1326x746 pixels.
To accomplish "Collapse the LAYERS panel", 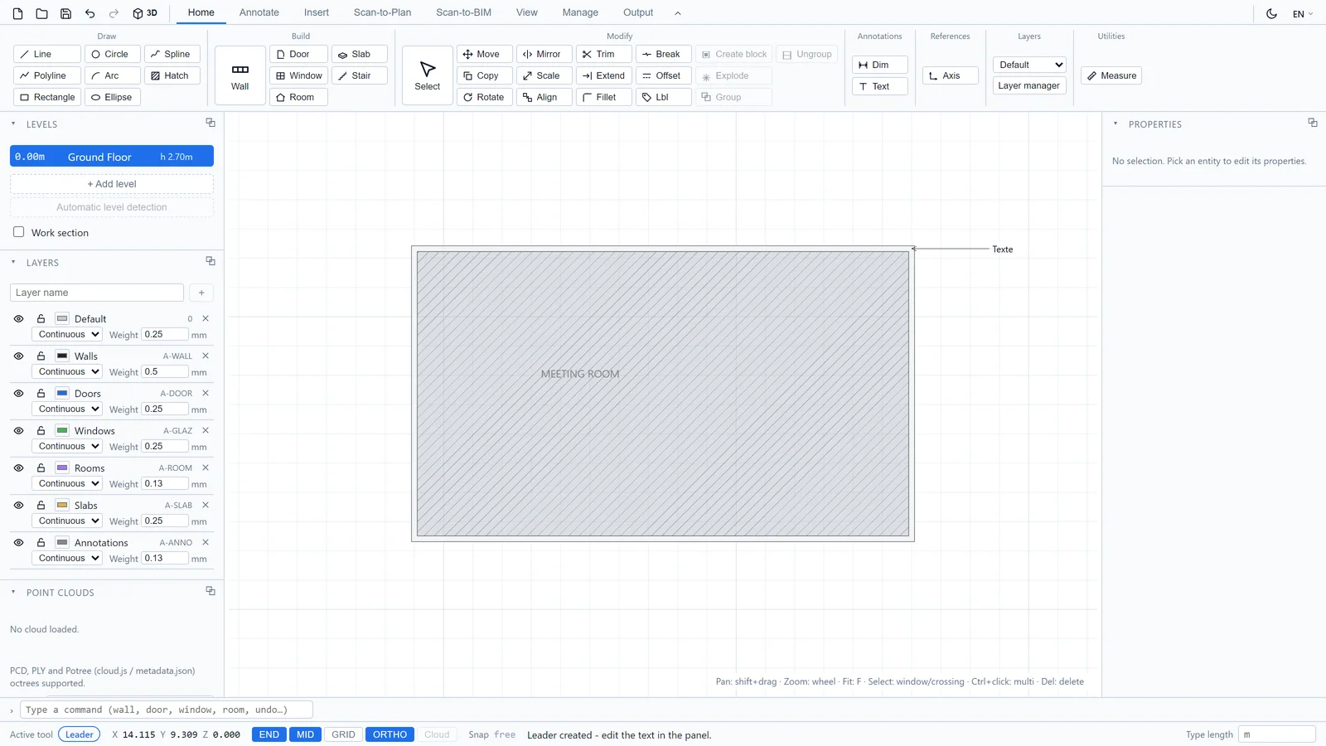I will (13, 262).
